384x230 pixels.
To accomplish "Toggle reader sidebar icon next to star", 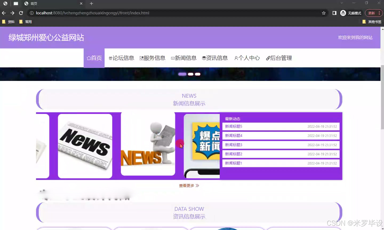I will point(334,13).
